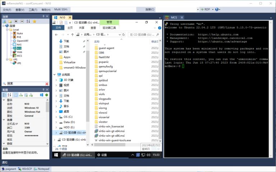Click the Windows logo icon in config panel

pos(41,95)
